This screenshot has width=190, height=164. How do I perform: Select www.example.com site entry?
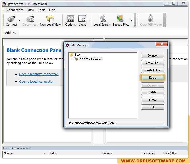(91, 59)
